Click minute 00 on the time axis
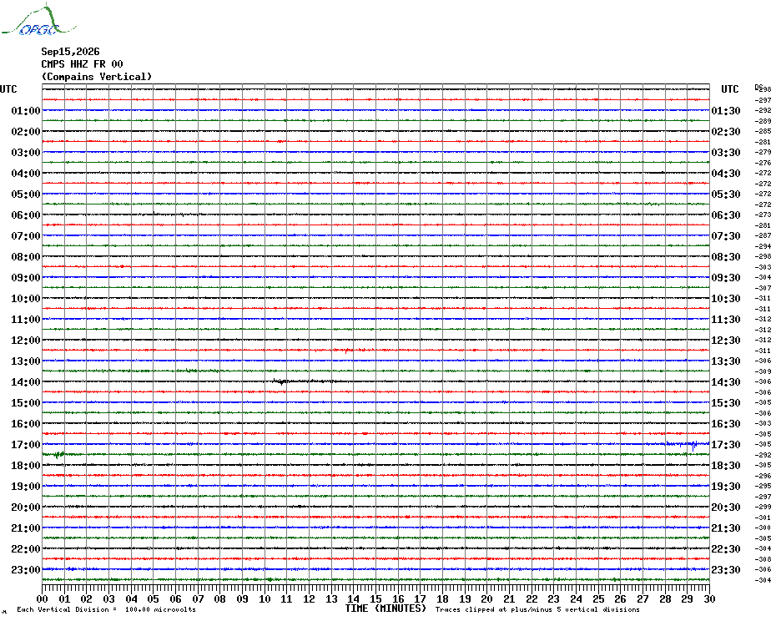776x621 pixels. point(43,599)
